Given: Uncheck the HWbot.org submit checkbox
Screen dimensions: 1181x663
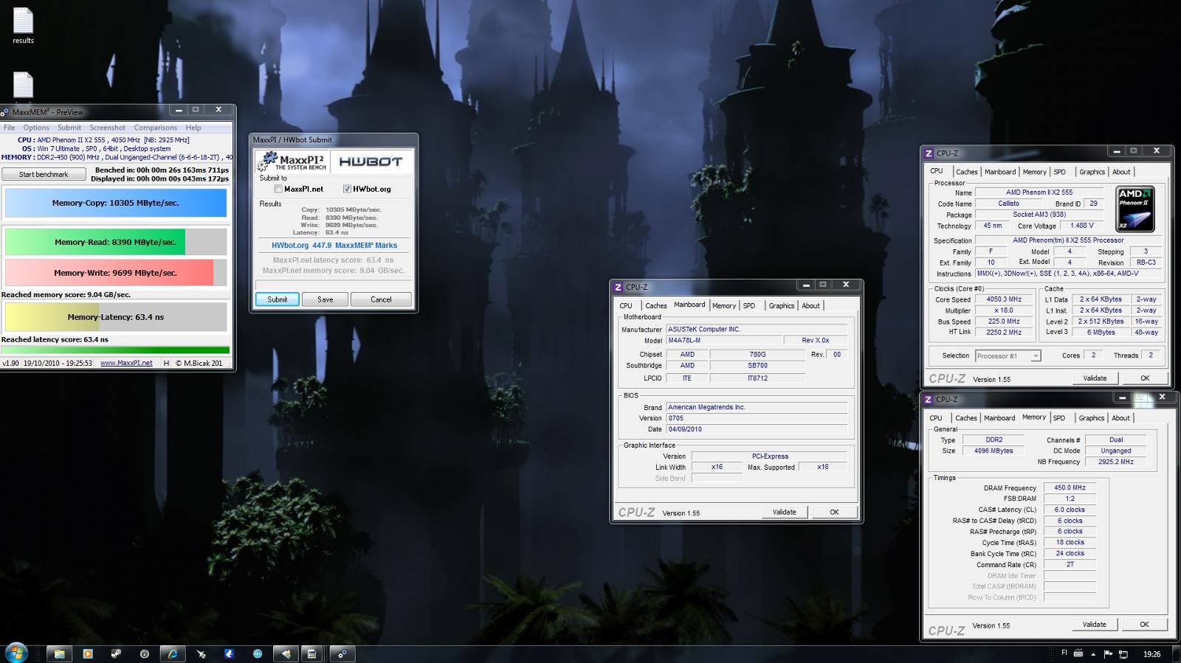Looking at the screenshot, I should tap(347, 189).
